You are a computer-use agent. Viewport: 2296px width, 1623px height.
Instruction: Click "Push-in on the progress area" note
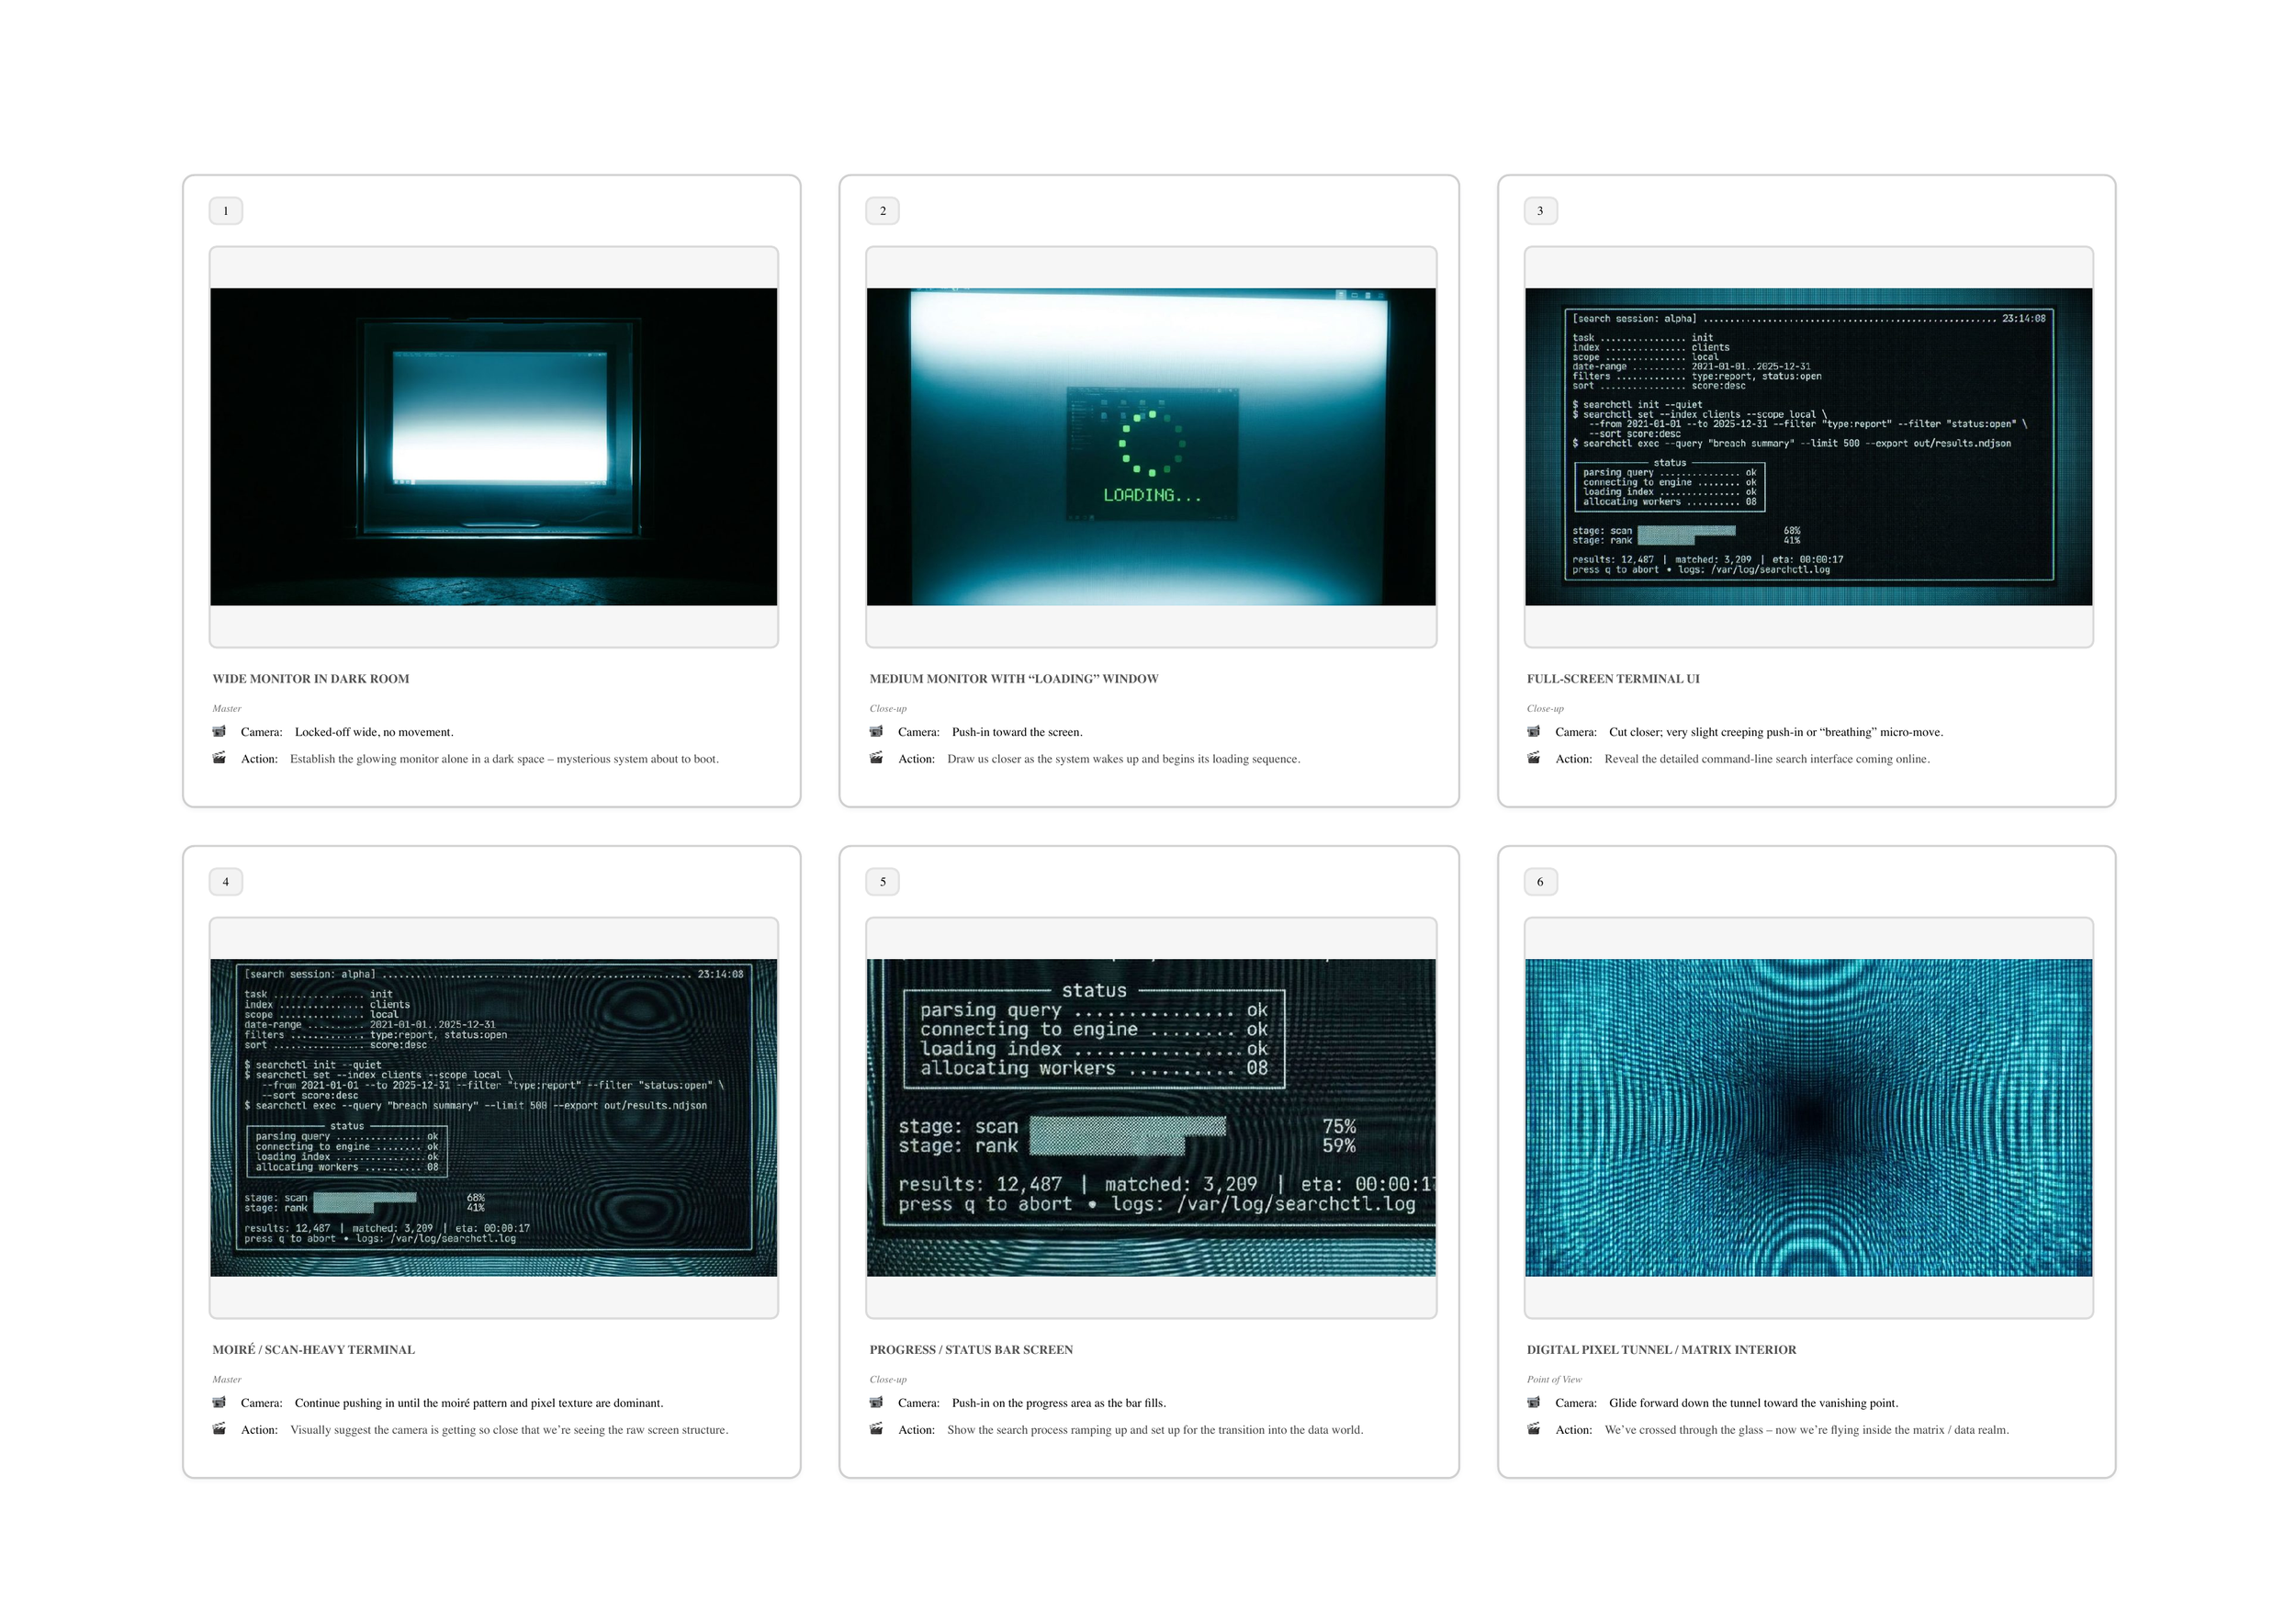click(1059, 1403)
